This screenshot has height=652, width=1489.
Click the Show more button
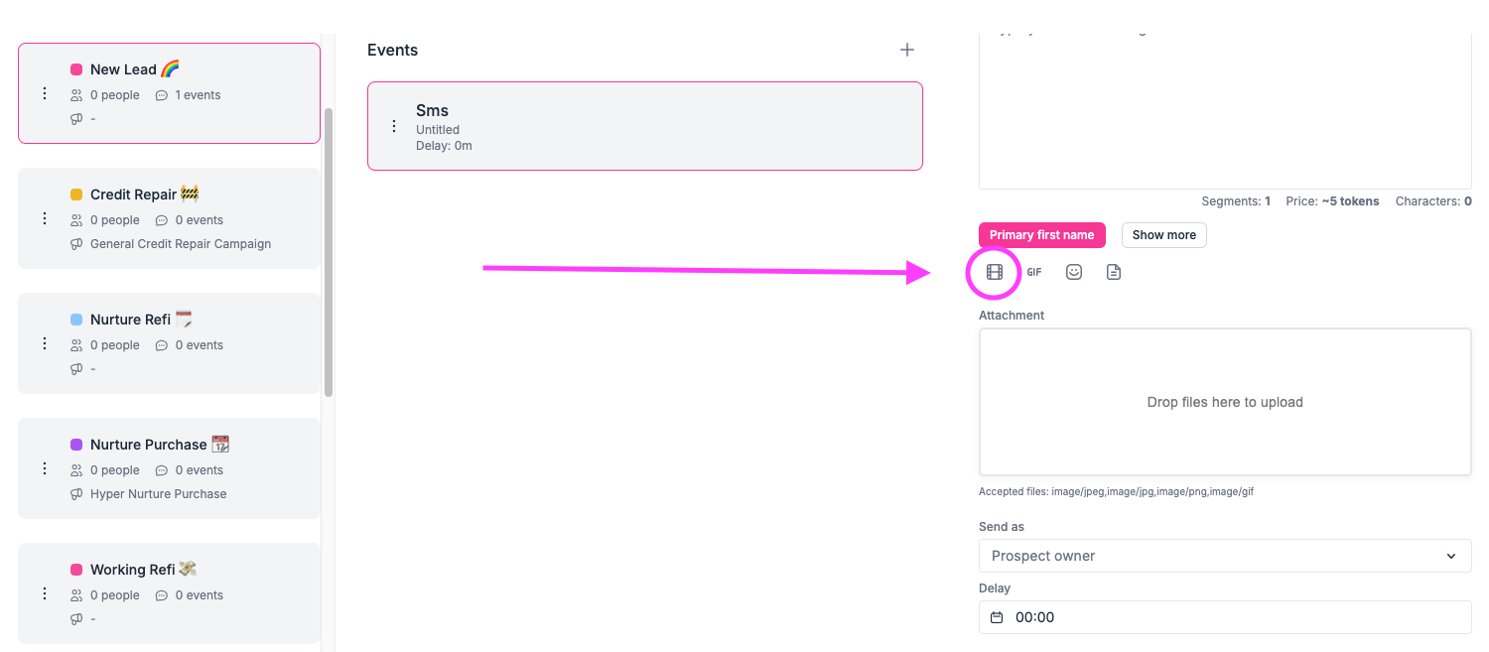[x=1163, y=235]
